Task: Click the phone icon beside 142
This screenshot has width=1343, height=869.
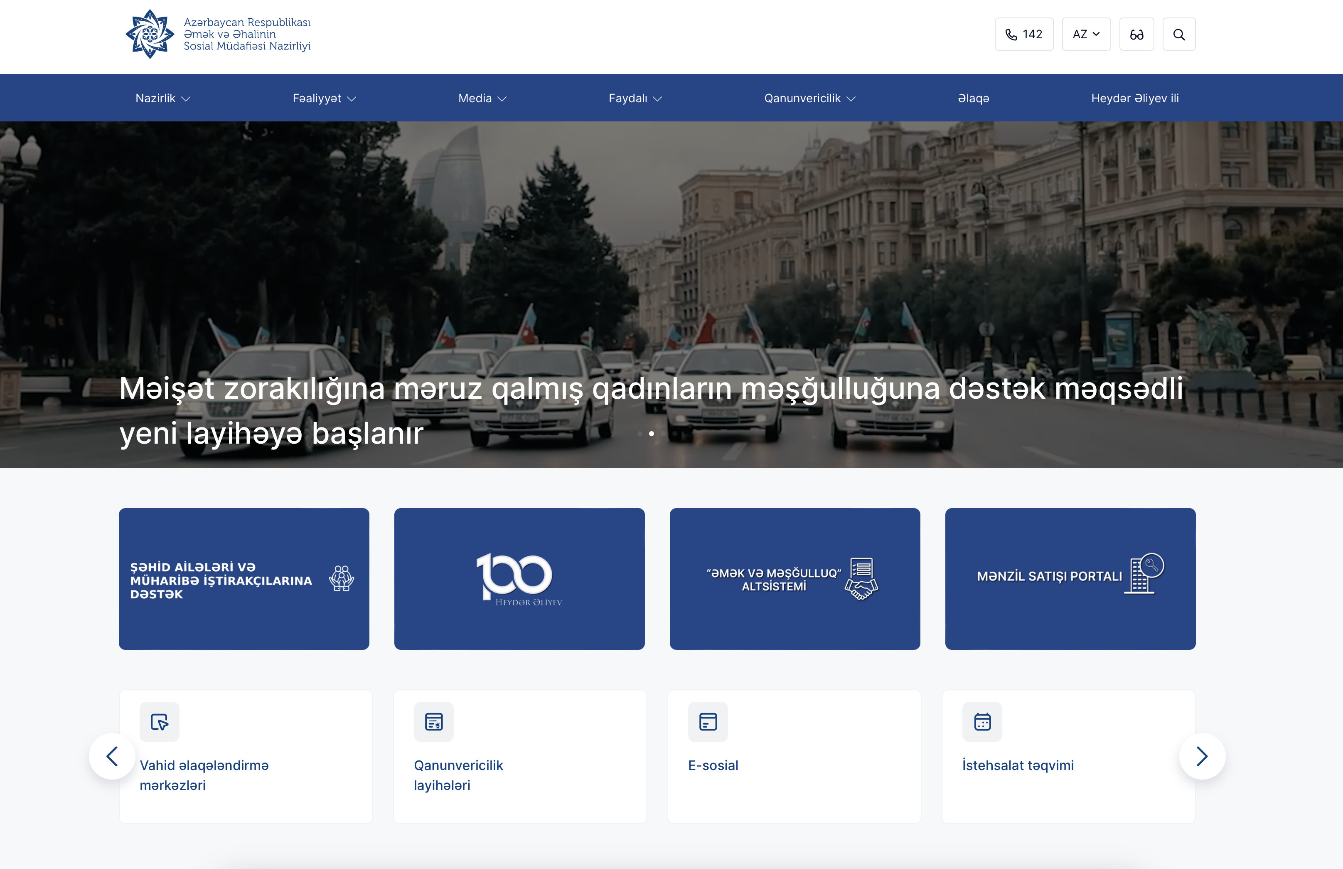Action: point(1011,35)
